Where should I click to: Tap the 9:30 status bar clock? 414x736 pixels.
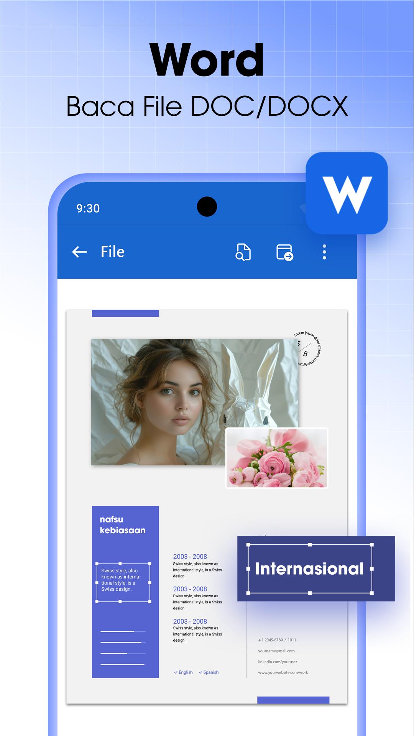(88, 208)
